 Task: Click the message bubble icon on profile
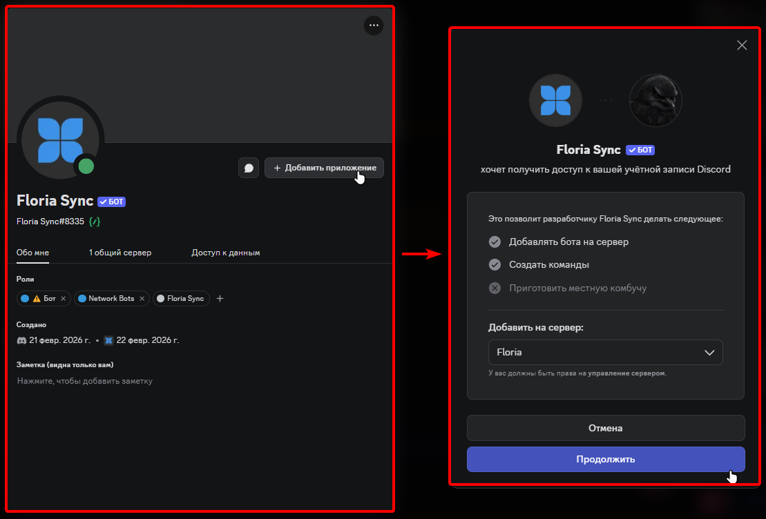coord(249,168)
